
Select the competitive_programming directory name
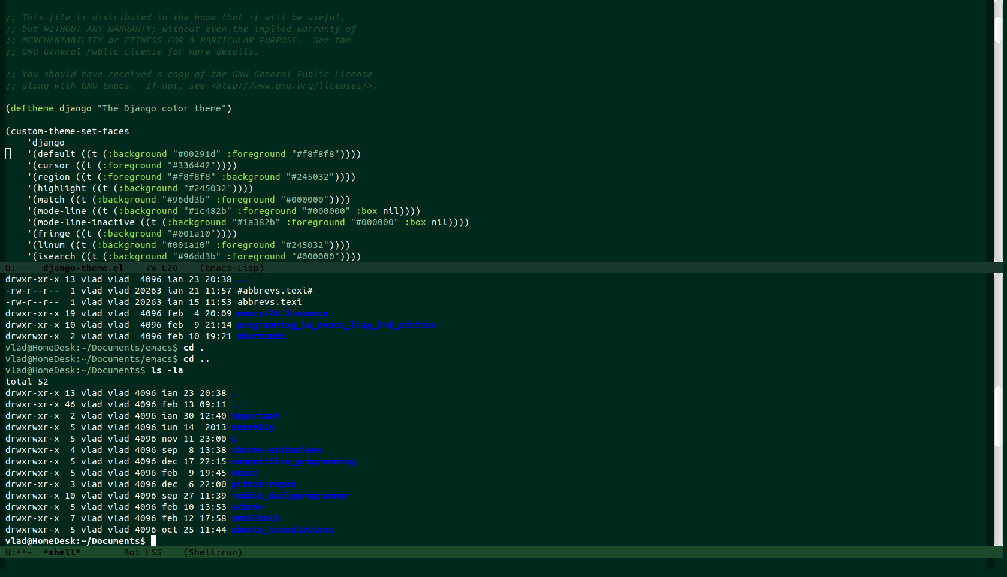[x=293, y=461]
